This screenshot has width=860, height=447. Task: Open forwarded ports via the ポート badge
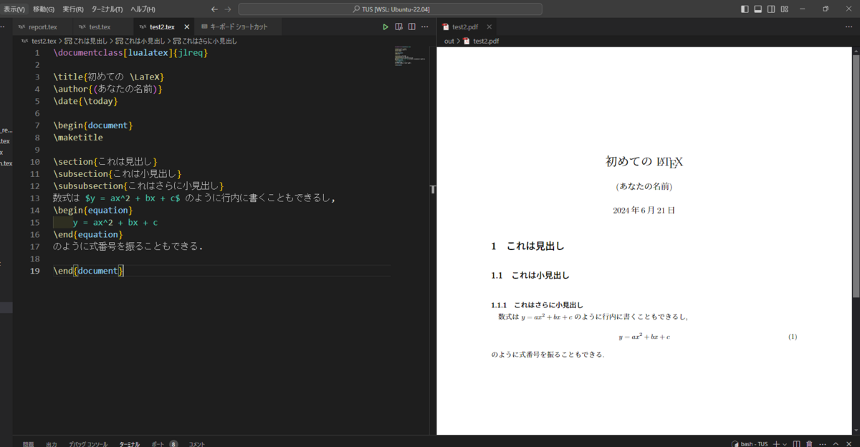[x=159, y=443]
